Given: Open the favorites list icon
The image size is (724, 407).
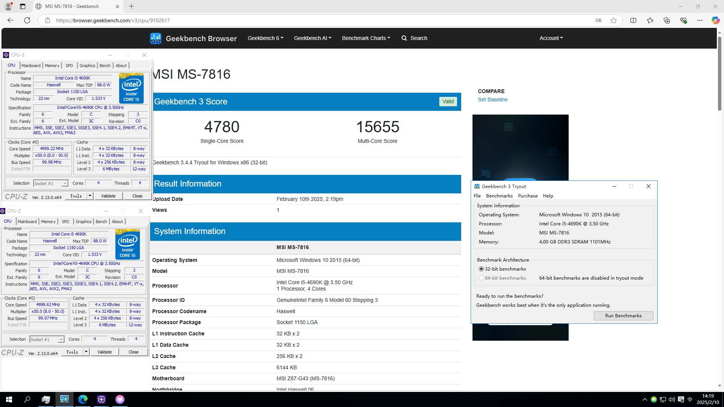Looking at the screenshot, I should coord(650,20).
